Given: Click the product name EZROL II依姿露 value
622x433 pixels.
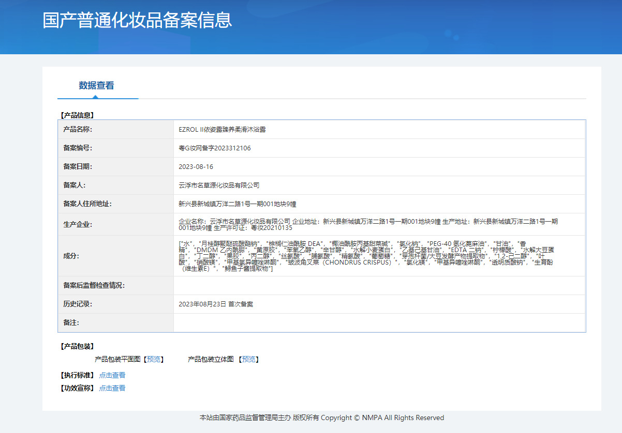Looking at the screenshot, I should 223,130.
